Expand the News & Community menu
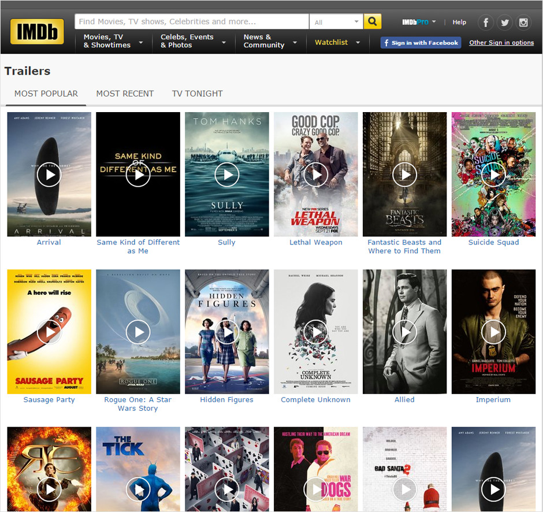 click(x=270, y=41)
